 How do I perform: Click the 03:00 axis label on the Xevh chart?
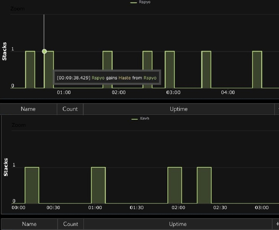point(262,208)
